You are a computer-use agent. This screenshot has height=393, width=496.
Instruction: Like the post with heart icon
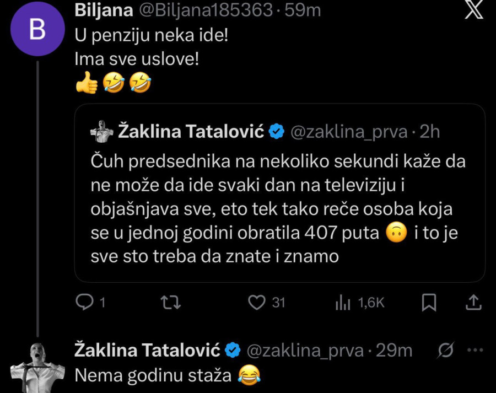(x=256, y=302)
